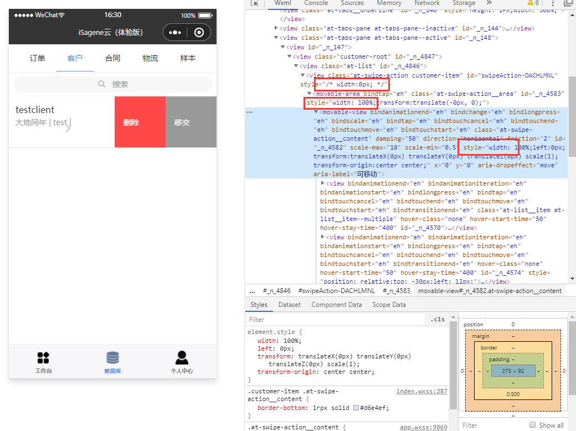Image resolution: width=576 pixels, height=431 pixels.
Task: Expand the view node _n_4574
Action: click(322, 237)
